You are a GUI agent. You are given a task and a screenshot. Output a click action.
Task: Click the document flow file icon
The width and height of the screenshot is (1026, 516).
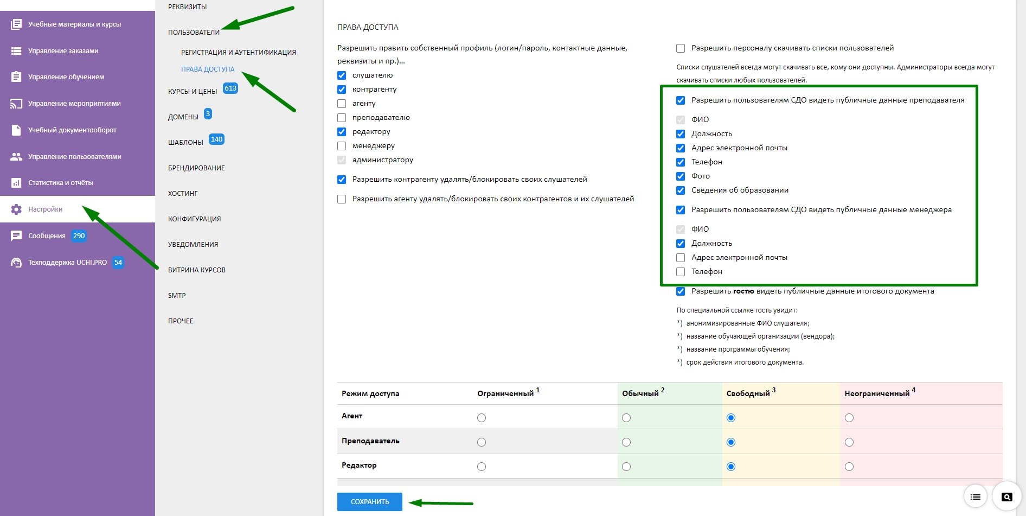click(x=16, y=130)
